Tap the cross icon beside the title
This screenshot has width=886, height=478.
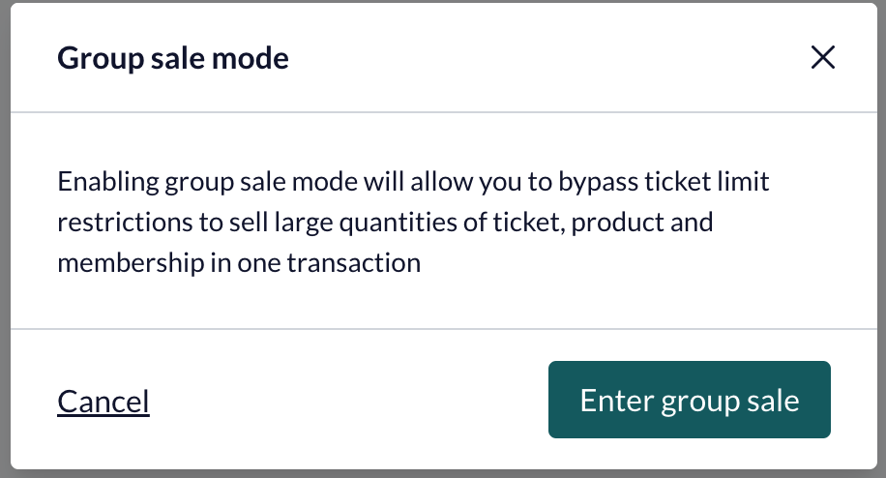coord(823,57)
